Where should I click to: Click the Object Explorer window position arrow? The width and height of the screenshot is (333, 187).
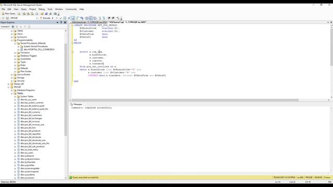tap(57, 22)
